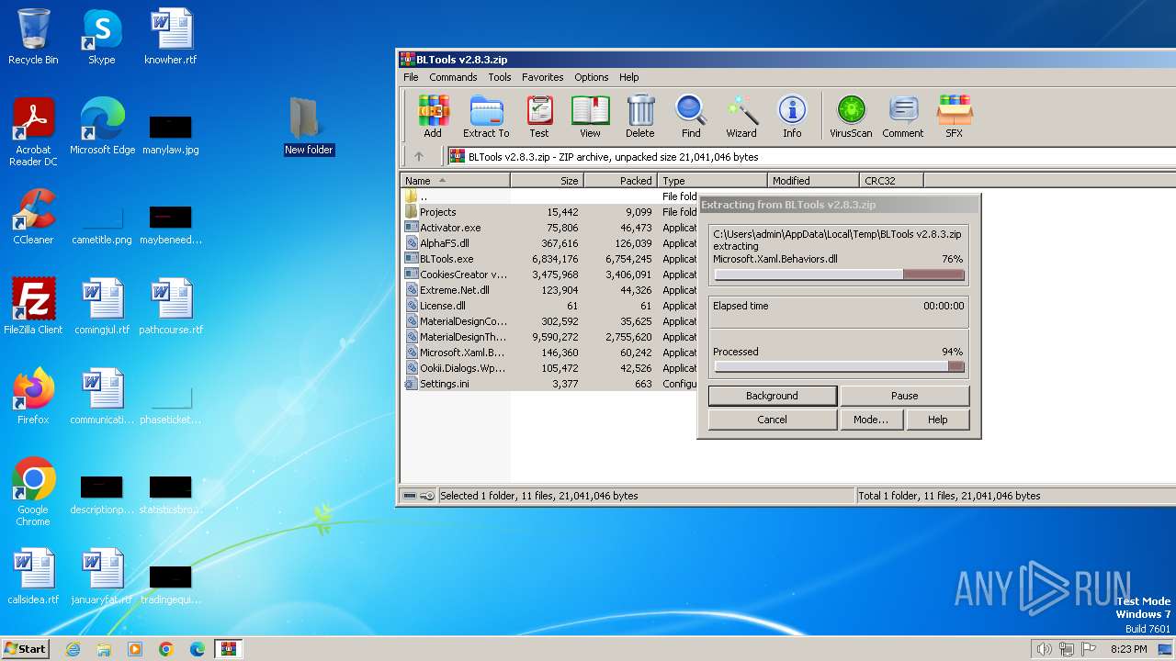Select the Projects folder row
This screenshot has width=1176, height=661.
point(549,212)
